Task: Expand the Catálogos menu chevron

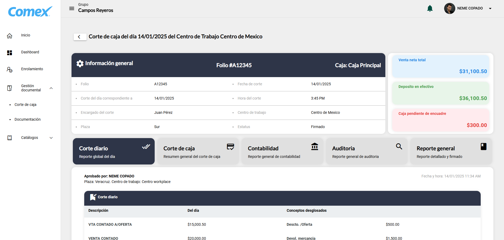Action: click(51, 138)
